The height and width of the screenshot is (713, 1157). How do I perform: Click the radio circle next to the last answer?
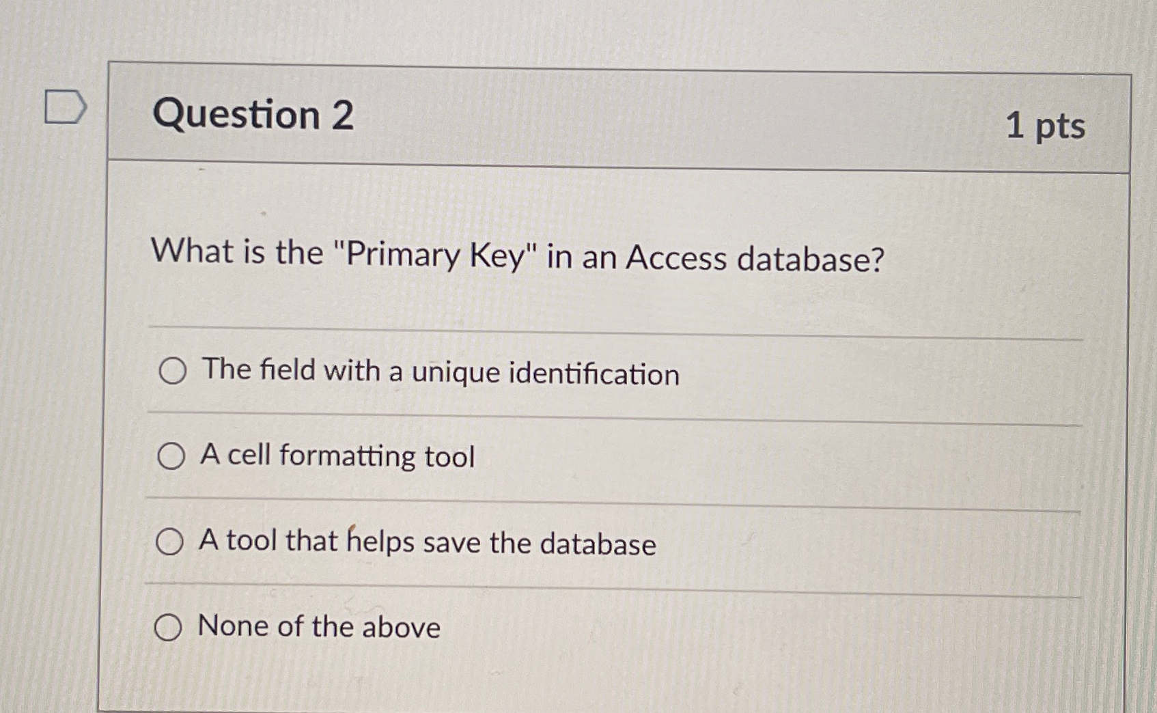169,627
